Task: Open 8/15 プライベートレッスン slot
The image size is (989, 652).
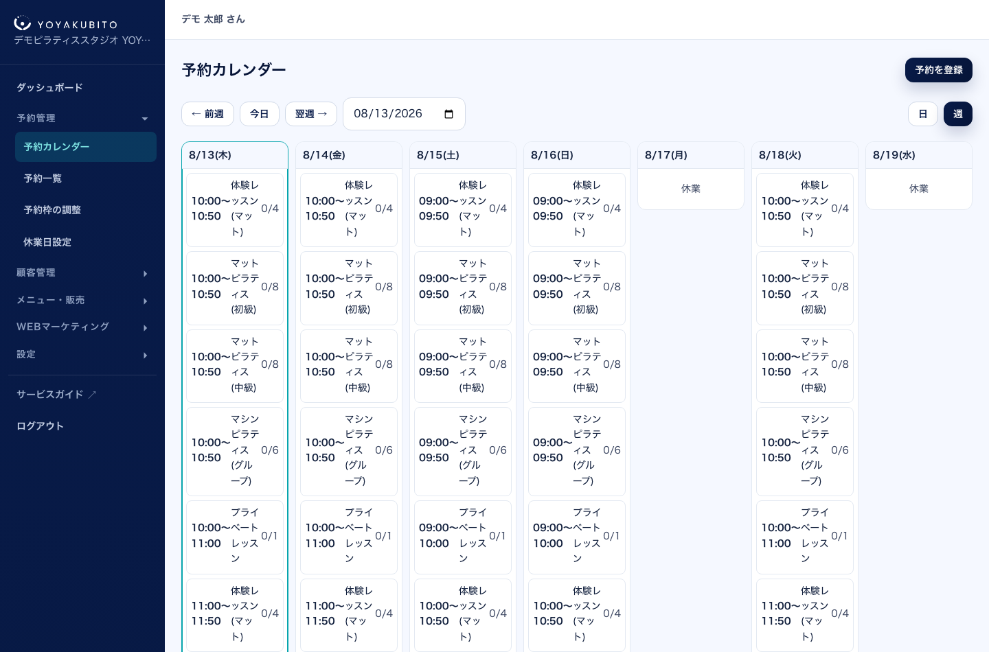Action: [463, 537]
